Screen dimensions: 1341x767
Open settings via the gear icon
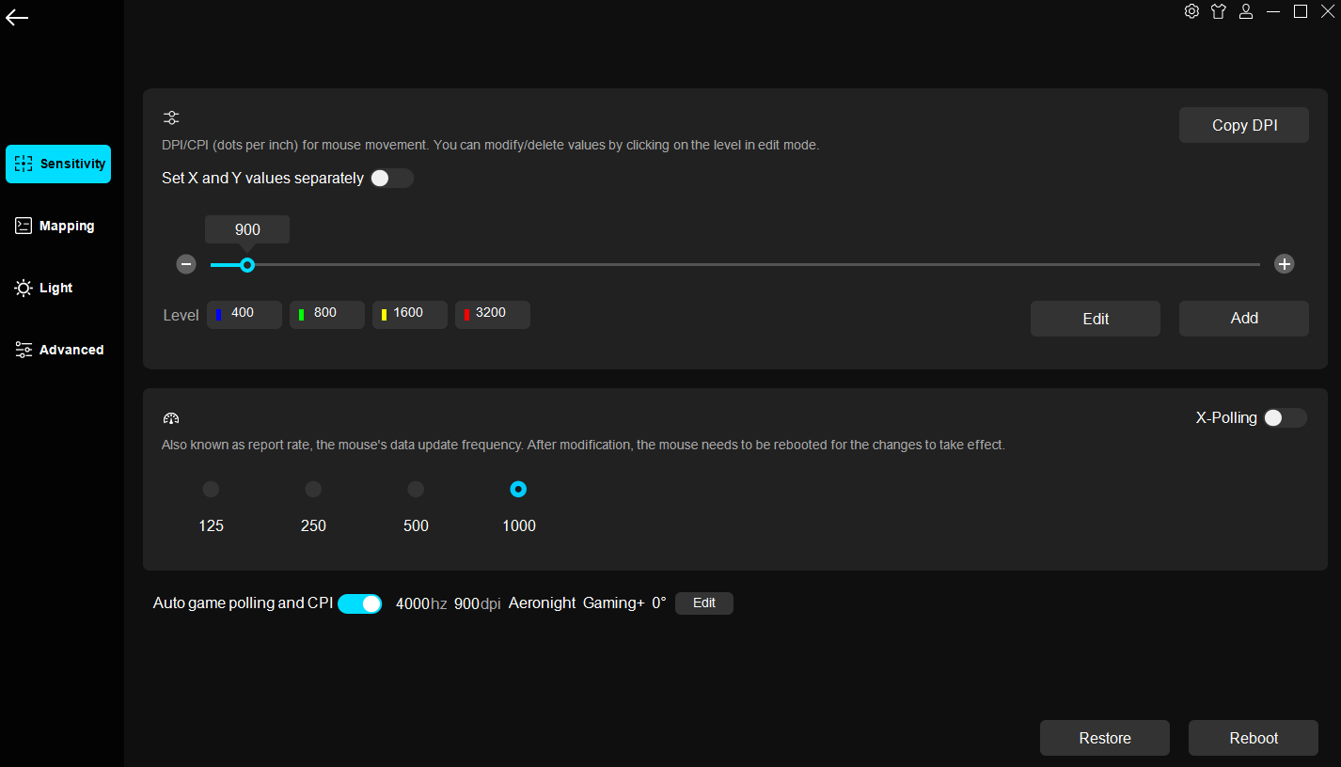click(1191, 11)
